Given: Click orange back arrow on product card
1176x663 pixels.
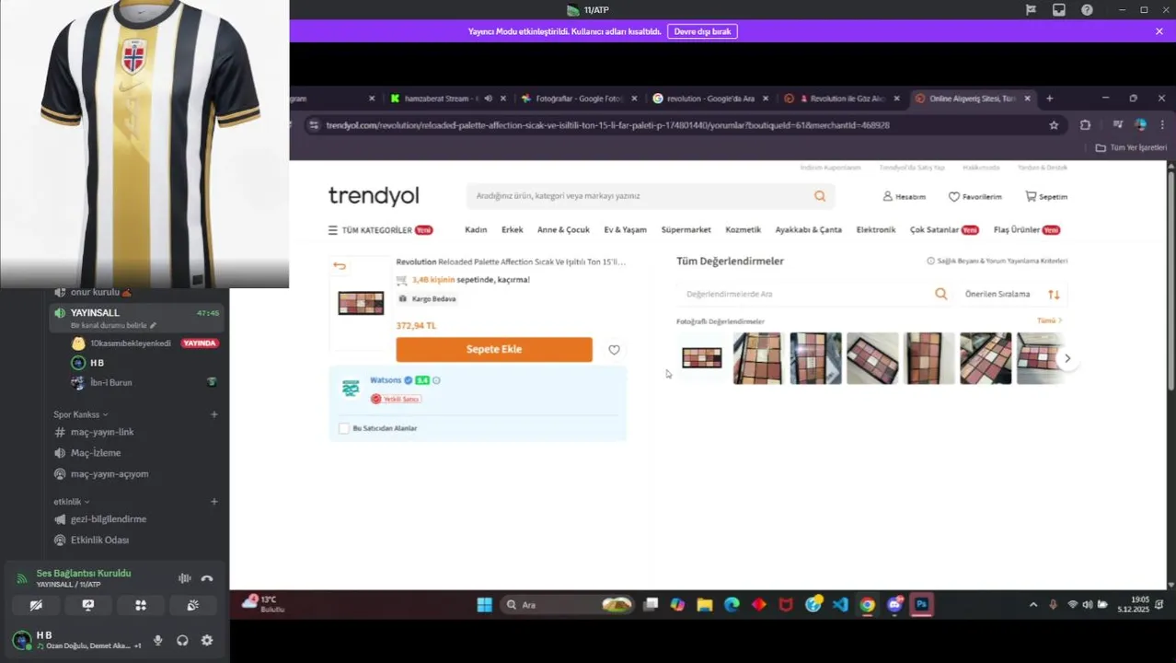Looking at the screenshot, I should point(340,266).
